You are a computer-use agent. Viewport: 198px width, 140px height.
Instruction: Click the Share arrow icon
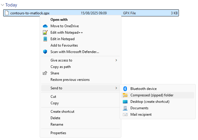[45, 73]
